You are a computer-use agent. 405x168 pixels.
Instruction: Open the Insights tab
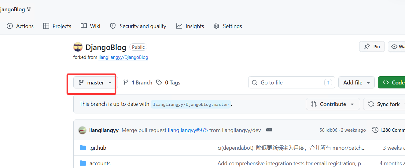(190, 26)
